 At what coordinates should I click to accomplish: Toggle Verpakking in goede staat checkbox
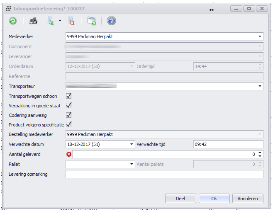tap(69, 106)
